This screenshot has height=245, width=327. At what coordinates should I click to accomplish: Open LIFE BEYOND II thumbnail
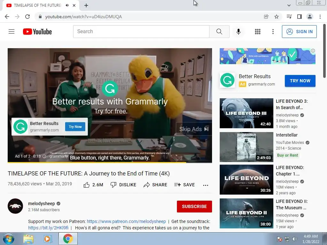click(x=246, y=213)
